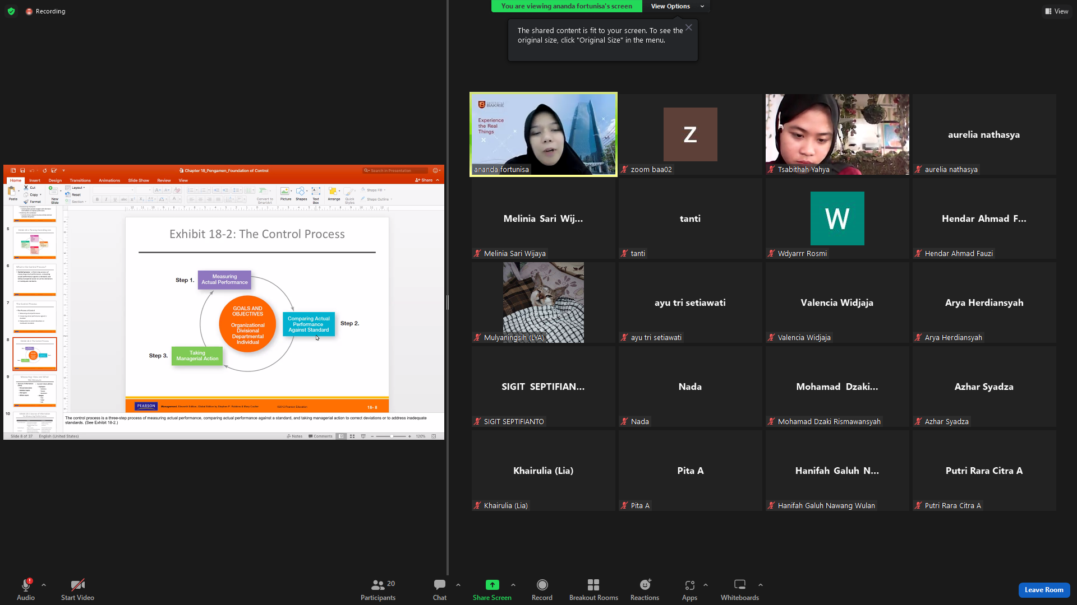Select Tsabithah Yahya's video tile
The width and height of the screenshot is (1077, 605).
837,134
